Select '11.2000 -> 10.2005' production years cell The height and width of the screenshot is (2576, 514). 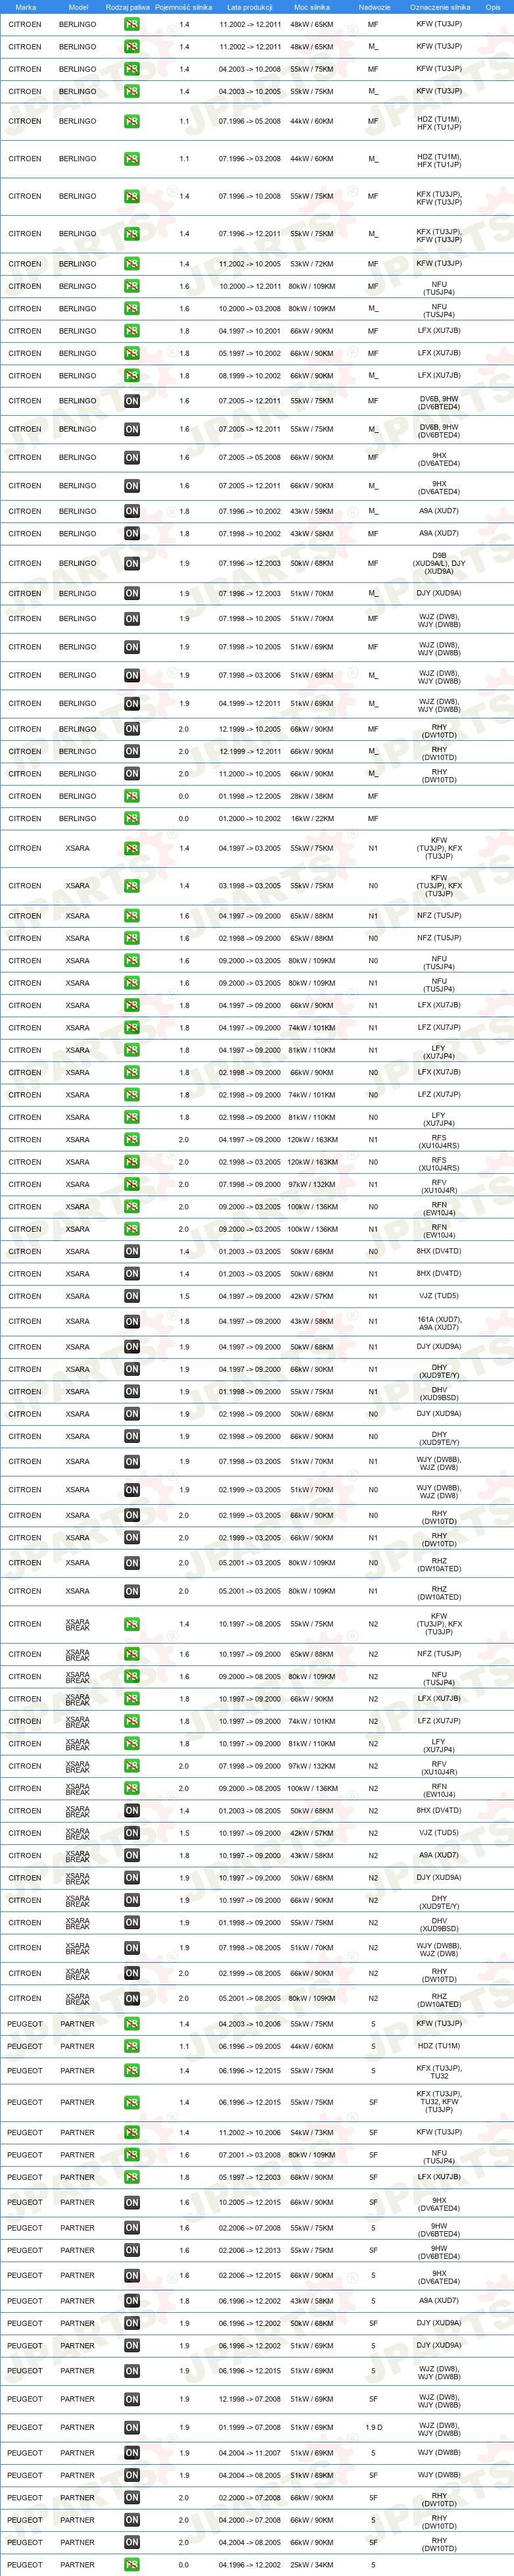coord(250,774)
